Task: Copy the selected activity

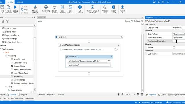Action: pos(25,10)
